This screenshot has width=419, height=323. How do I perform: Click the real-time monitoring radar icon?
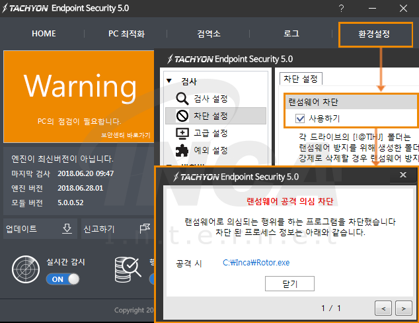(x=26, y=269)
